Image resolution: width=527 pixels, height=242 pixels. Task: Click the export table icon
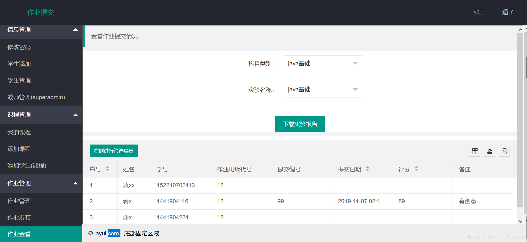click(490, 151)
